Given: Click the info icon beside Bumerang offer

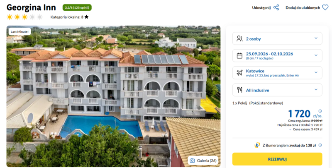Looking at the screenshot, I should click(320, 145).
